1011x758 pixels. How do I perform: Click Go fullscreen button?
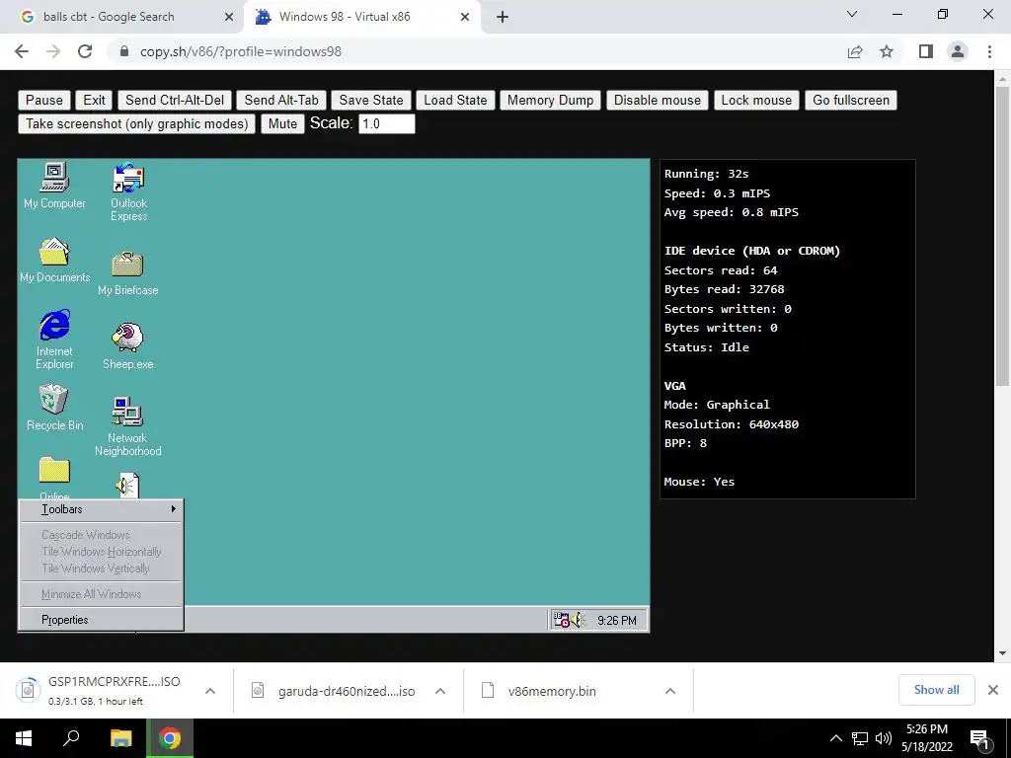pos(850,100)
